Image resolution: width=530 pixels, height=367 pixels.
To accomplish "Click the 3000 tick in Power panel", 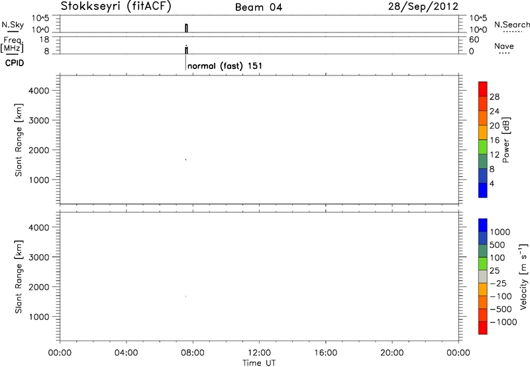I will click(x=39, y=121).
